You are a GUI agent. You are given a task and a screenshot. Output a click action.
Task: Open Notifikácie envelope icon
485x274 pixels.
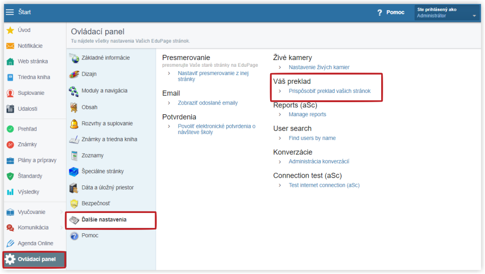tap(10, 46)
